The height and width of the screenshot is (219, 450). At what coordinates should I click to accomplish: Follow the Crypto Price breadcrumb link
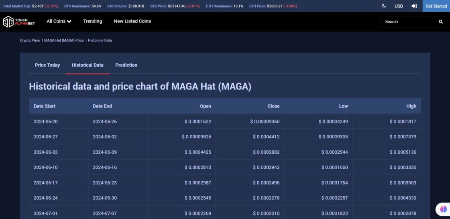tap(30, 41)
